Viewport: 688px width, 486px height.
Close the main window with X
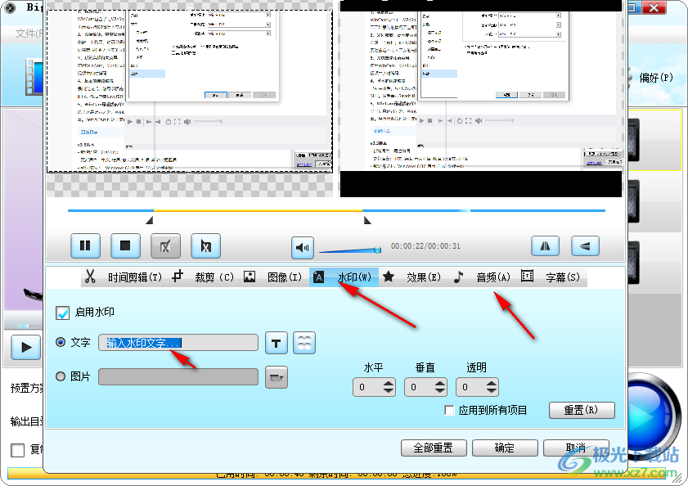[654, 7]
